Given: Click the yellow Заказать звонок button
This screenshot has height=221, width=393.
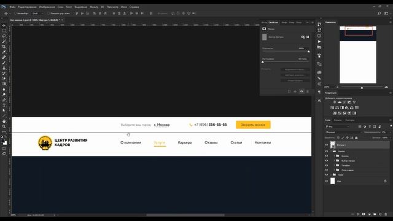Looking at the screenshot, I should (x=253, y=125).
